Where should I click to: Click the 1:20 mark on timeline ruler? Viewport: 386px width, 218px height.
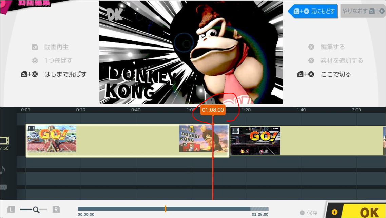246,110
